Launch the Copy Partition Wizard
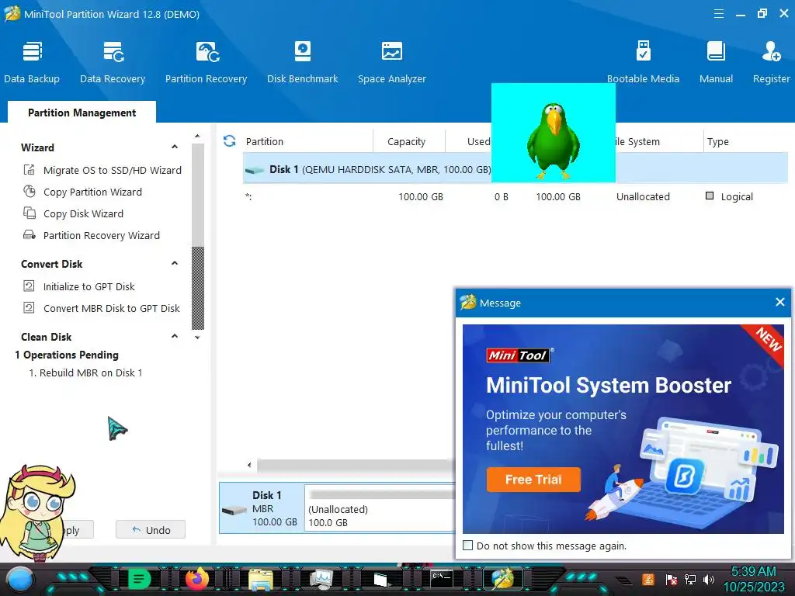Screen dimensions: 795x596 82,192
